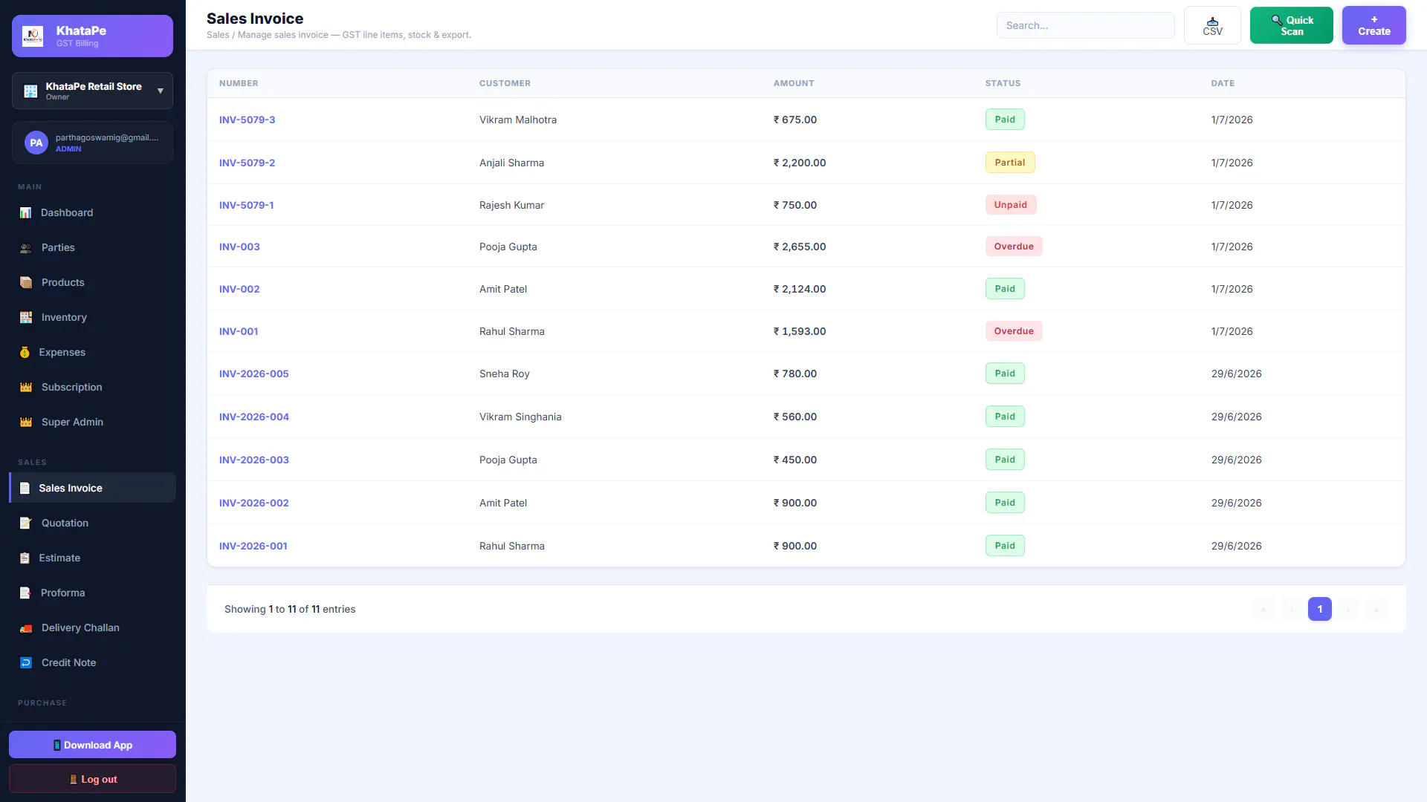Image resolution: width=1427 pixels, height=802 pixels.
Task: Click the Estimate clipboard icon
Action: [25, 558]
